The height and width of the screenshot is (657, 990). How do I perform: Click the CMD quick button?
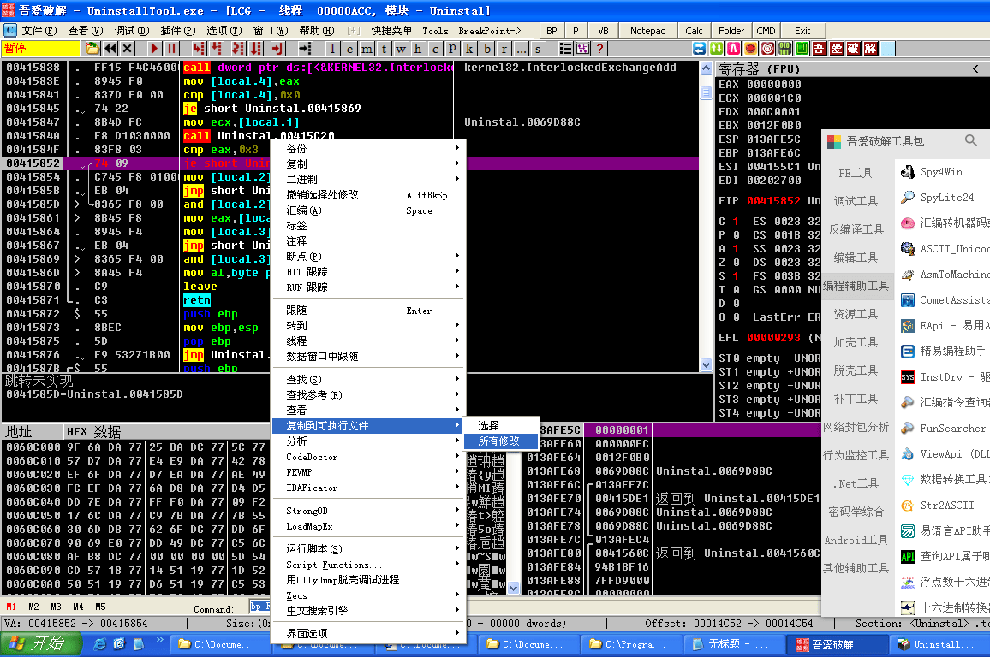(766, 30)
